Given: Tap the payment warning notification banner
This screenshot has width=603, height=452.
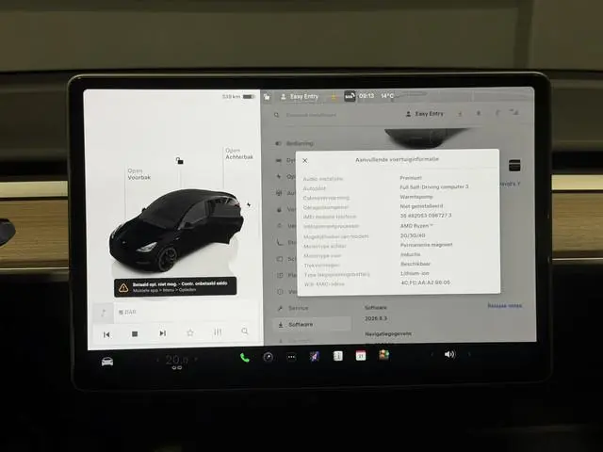Looking at the screenshot, I should (175, 286).
